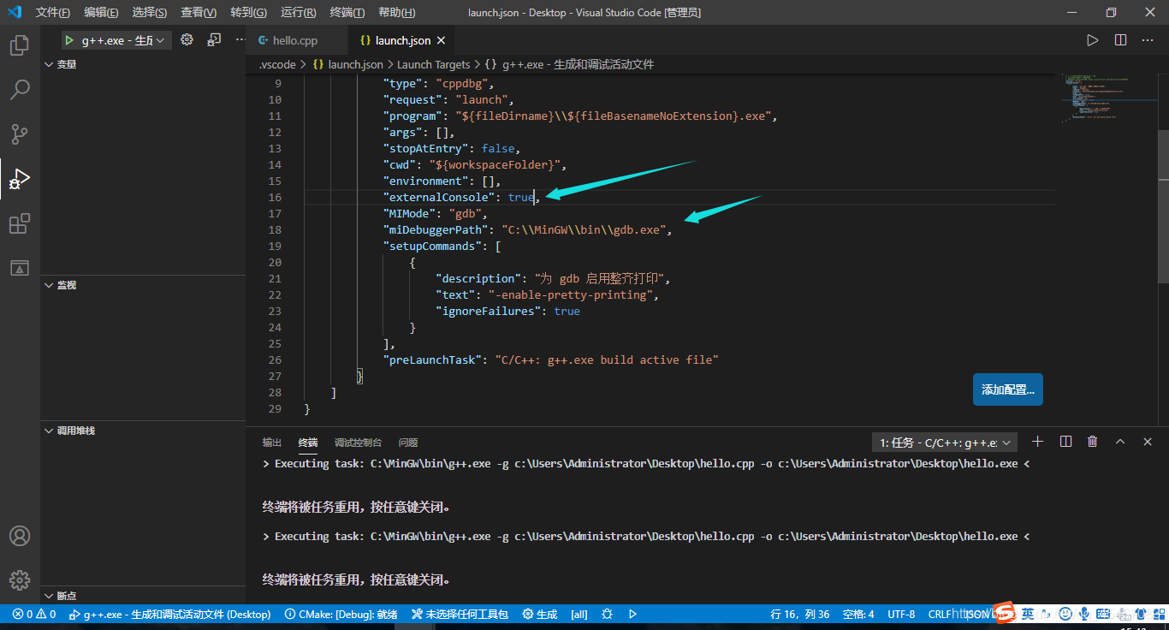
Task: Click the CMake build gear in status bar
Action: click(x=540, y=614)
